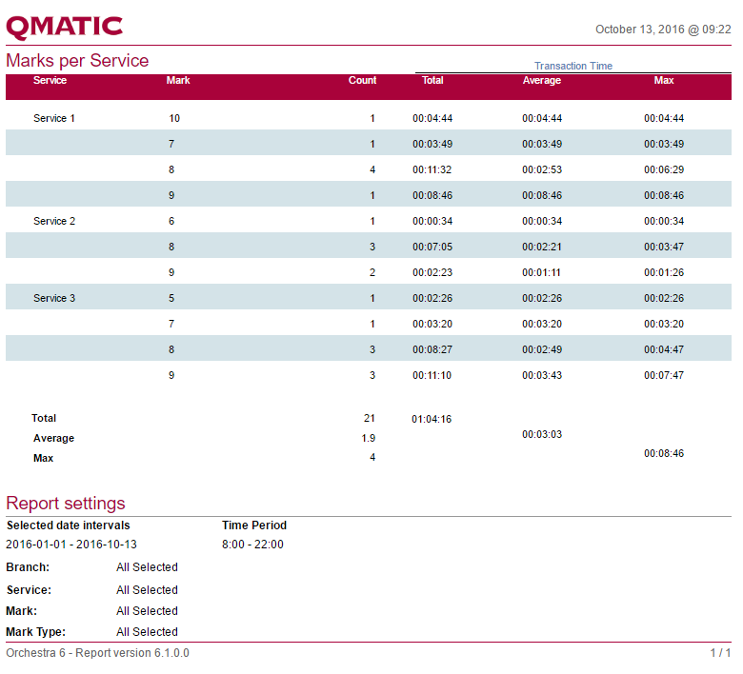Image resolution: width=743 pixels, height=674 pixels.
Task: Click the Report settings heading
Action: click(x=65, y=504)
